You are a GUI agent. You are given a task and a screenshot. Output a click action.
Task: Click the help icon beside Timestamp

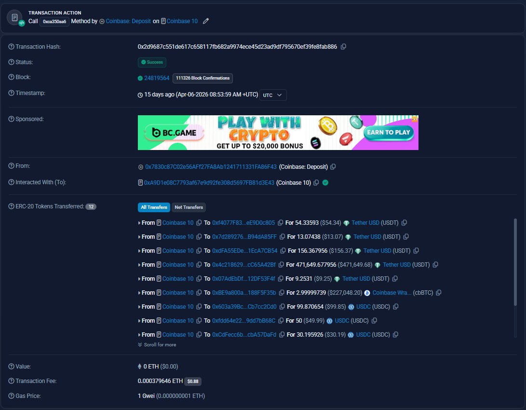(x=11, y=93)
